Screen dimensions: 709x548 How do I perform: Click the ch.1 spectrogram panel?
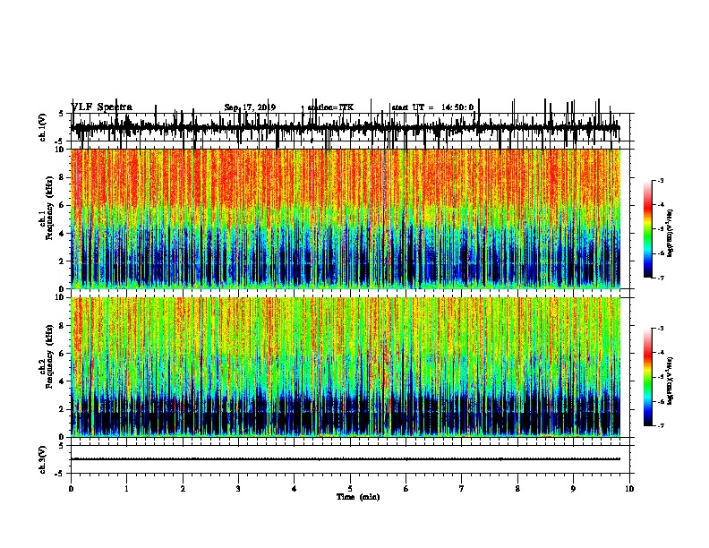[346, 218]
